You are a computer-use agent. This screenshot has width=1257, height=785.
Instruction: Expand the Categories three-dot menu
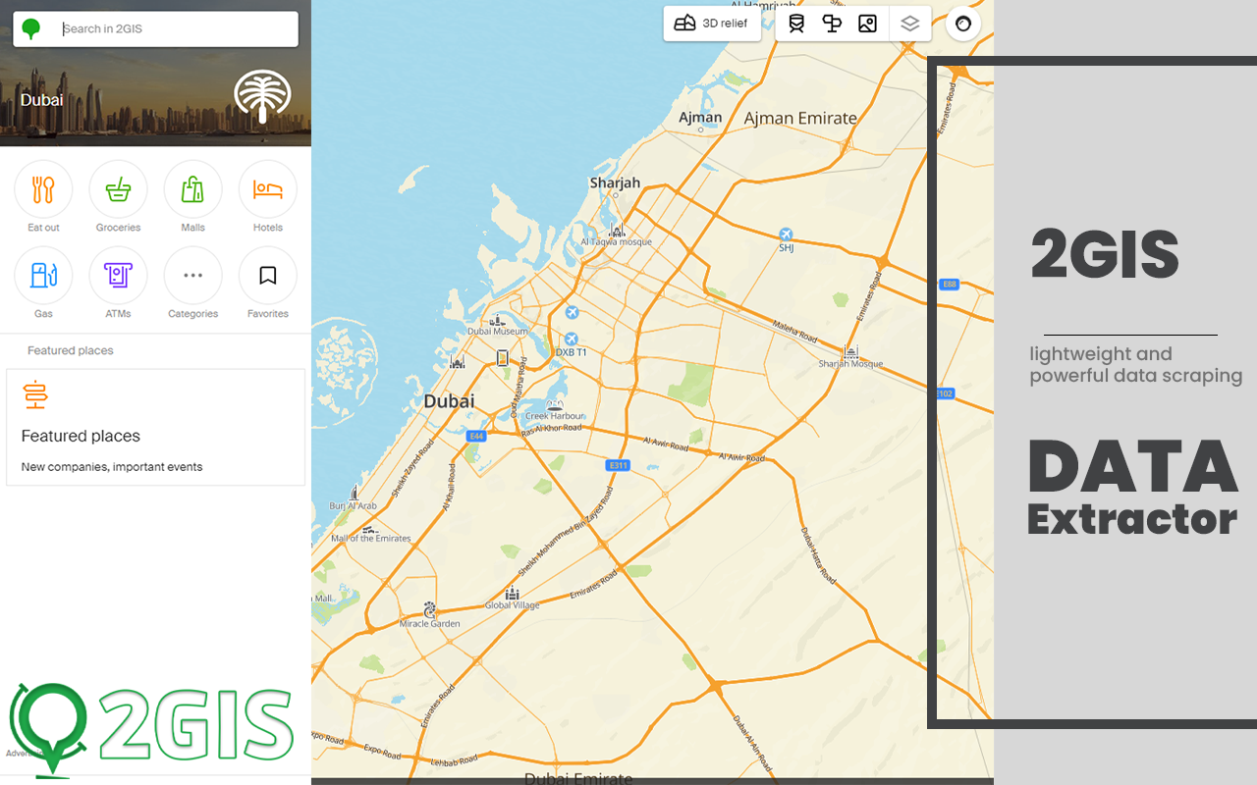coord(192,276)
